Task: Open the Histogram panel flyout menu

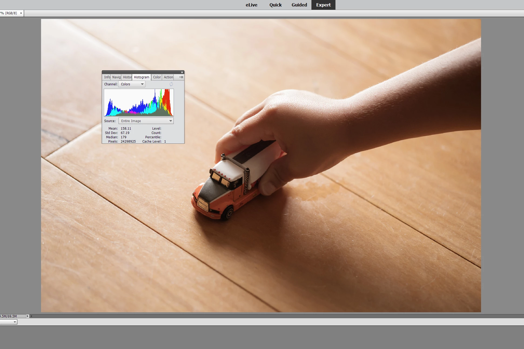Action: coord(181,77)
